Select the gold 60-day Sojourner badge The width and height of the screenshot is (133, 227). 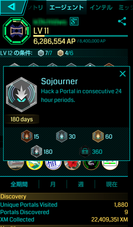(98, 136)
